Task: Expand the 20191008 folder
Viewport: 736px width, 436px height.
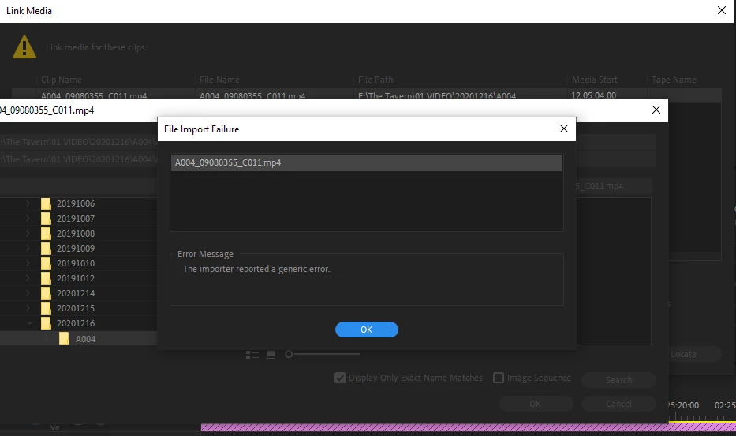Action: (28, 233)
